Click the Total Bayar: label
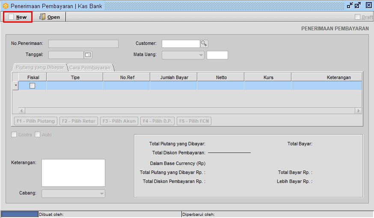The image size is (374, 218). 300,144
